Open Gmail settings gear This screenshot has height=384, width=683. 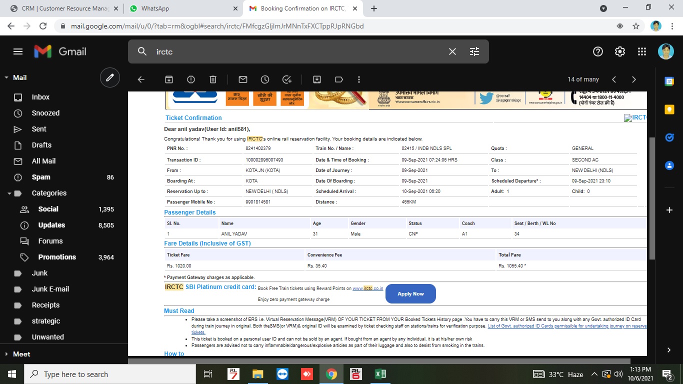click(x=620, y=51)
